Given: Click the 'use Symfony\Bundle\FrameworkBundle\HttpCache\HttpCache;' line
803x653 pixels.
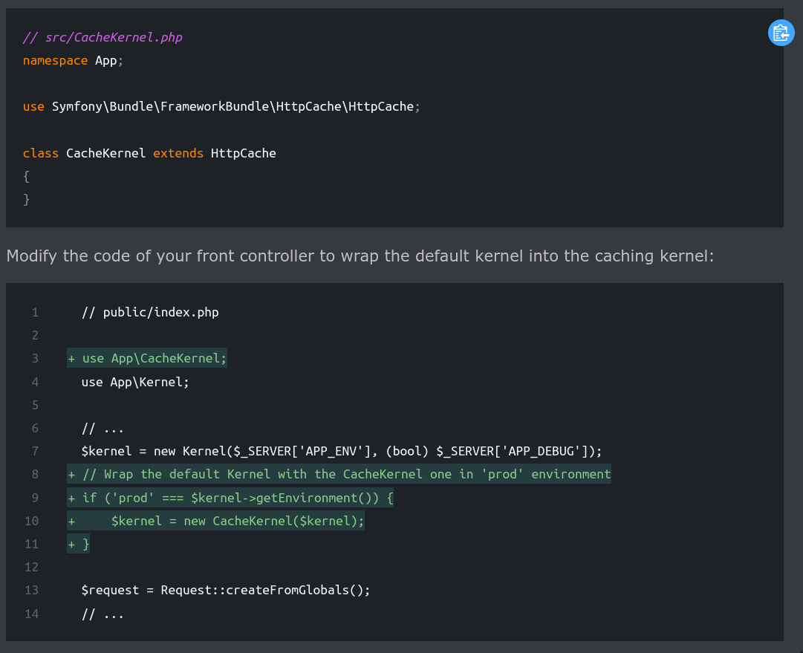Looking at the screenshot, I should click(x=221, y=106).
